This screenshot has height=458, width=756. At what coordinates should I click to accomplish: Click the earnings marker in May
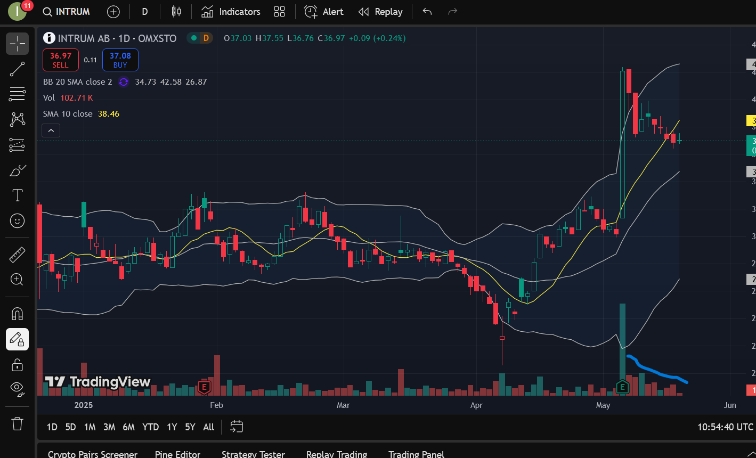622,387
